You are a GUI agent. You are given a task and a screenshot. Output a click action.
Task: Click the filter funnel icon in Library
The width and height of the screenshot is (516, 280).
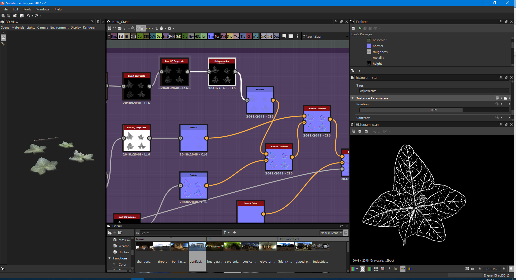click(225, 232)
